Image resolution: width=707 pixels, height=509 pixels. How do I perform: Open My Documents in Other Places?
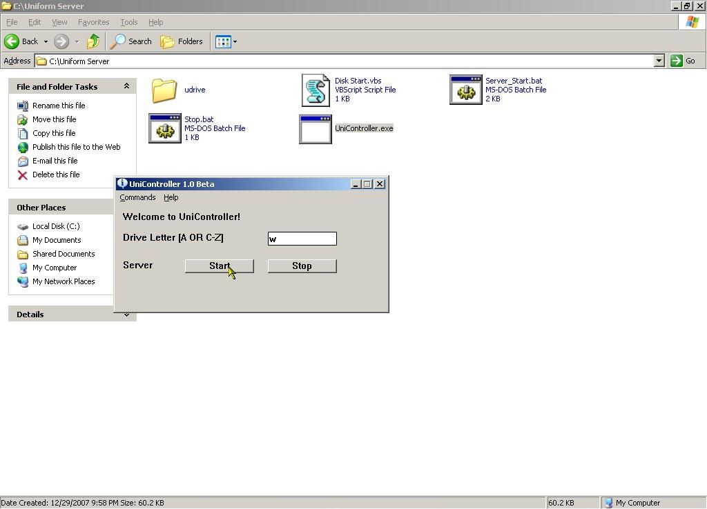click(57, 240)
